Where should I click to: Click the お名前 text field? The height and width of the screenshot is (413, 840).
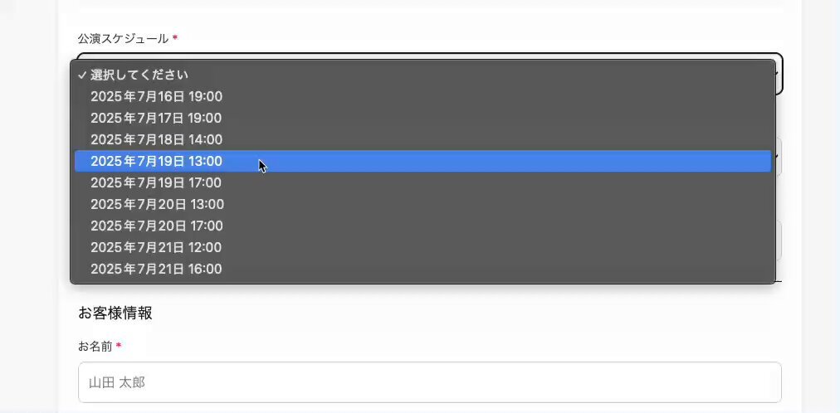pos(430,382)
